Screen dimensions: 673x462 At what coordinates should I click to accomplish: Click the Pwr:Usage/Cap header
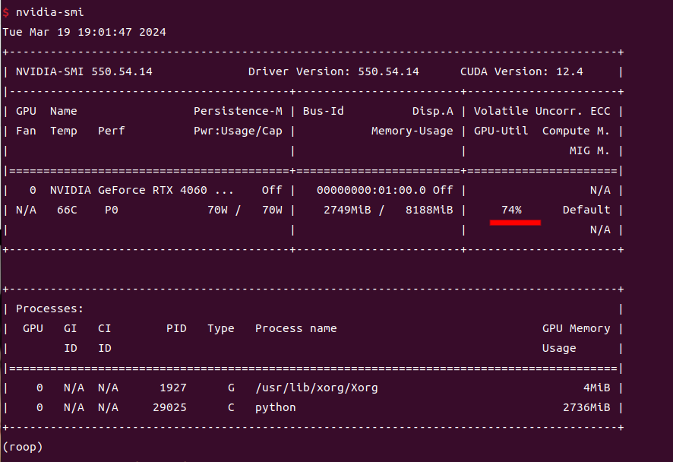(x=238, y=131)
